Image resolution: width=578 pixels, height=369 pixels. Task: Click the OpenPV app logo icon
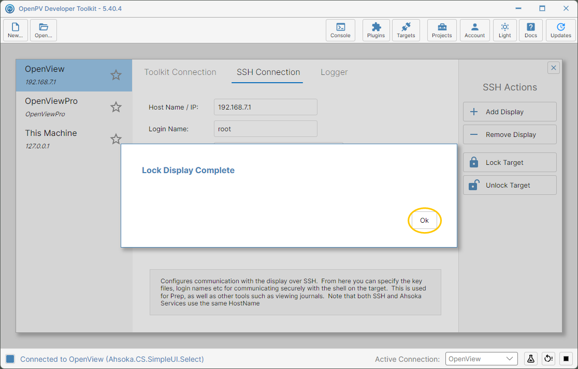10,8
